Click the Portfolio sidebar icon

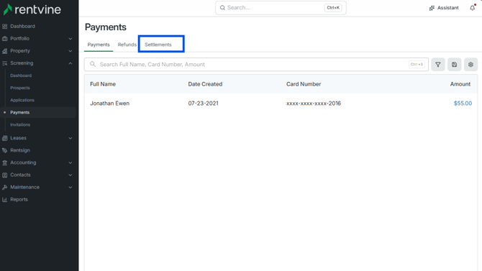pos(4,39)
